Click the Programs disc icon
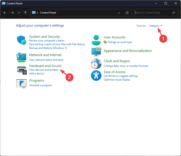The width and height of the screenshot is (181, 156). pyautogui.click(x=22, y=84)
